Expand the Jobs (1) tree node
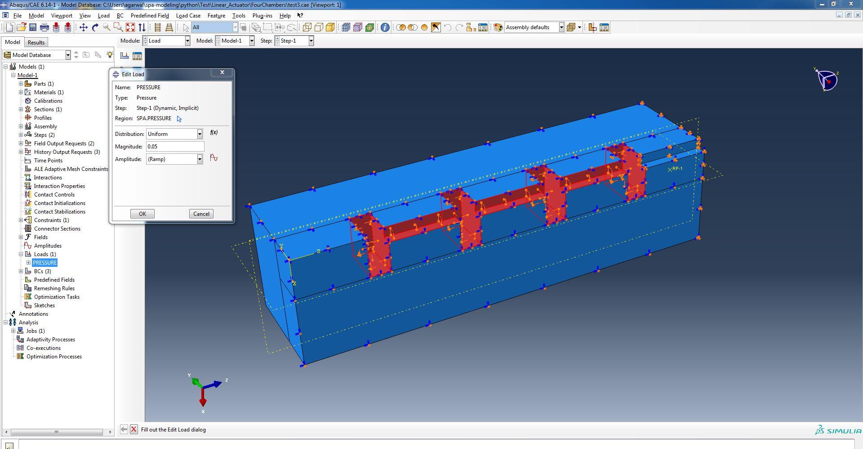 13,331
